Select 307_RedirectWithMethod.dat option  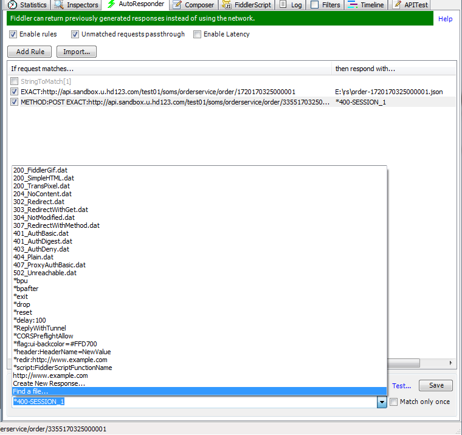199,225
